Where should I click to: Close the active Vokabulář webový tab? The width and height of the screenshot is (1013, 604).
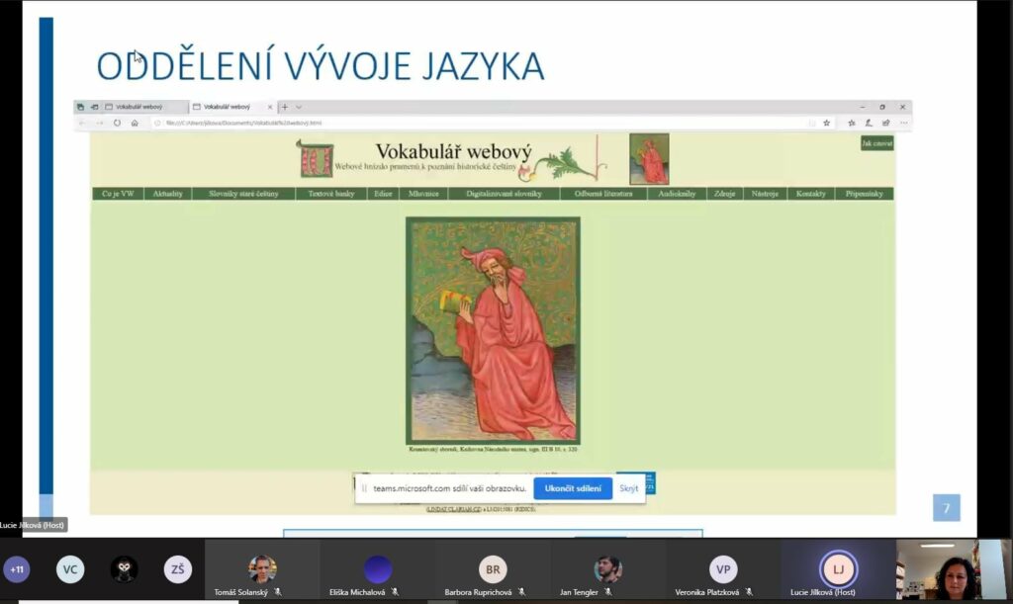[270, 107]
